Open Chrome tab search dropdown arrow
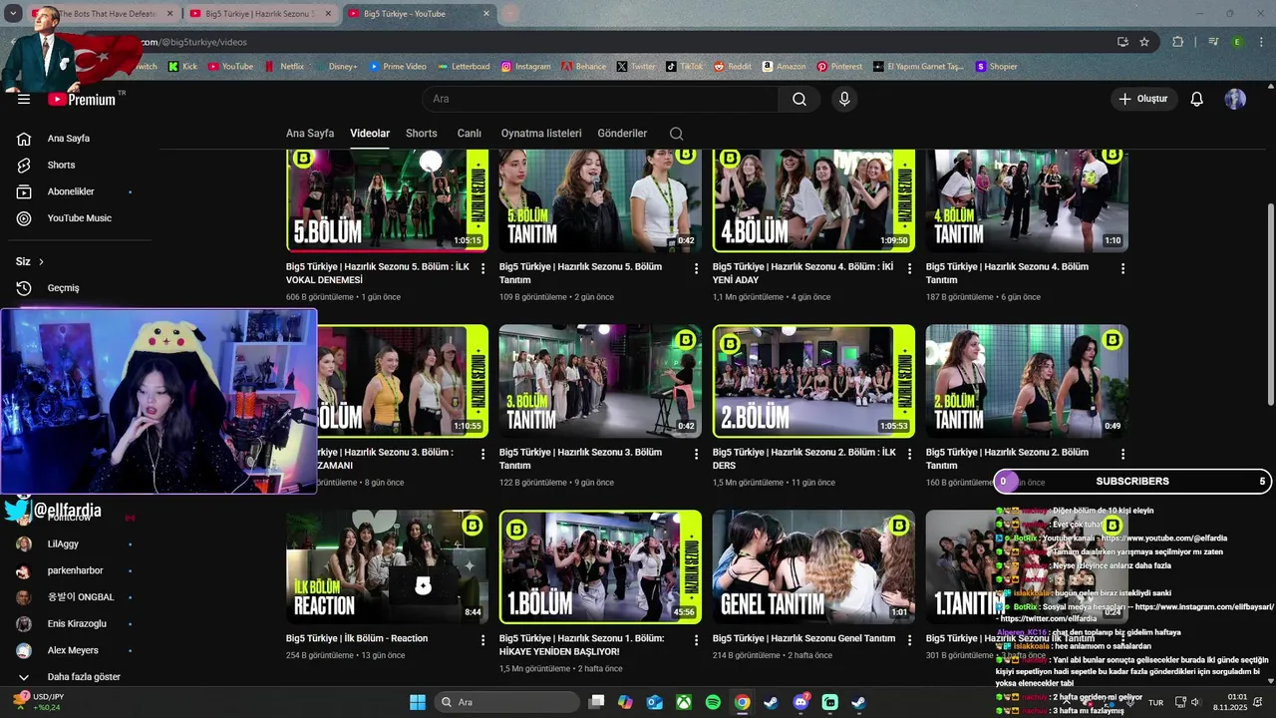 [13, 14]
